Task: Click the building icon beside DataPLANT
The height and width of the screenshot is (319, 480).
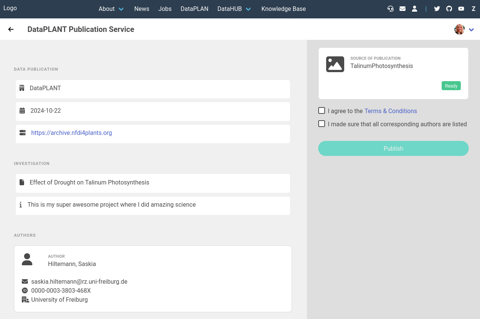Action: point(22,88)
